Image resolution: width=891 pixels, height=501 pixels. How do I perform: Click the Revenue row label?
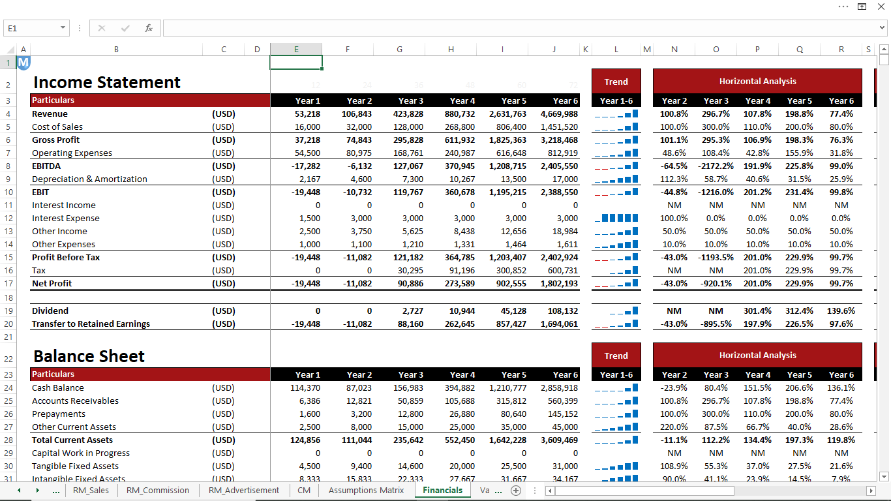tap(50, 114)
